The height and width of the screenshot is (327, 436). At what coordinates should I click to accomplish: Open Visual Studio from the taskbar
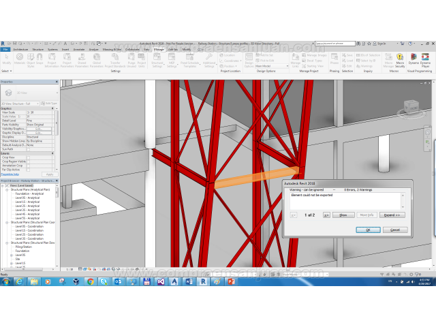point(161,281)
